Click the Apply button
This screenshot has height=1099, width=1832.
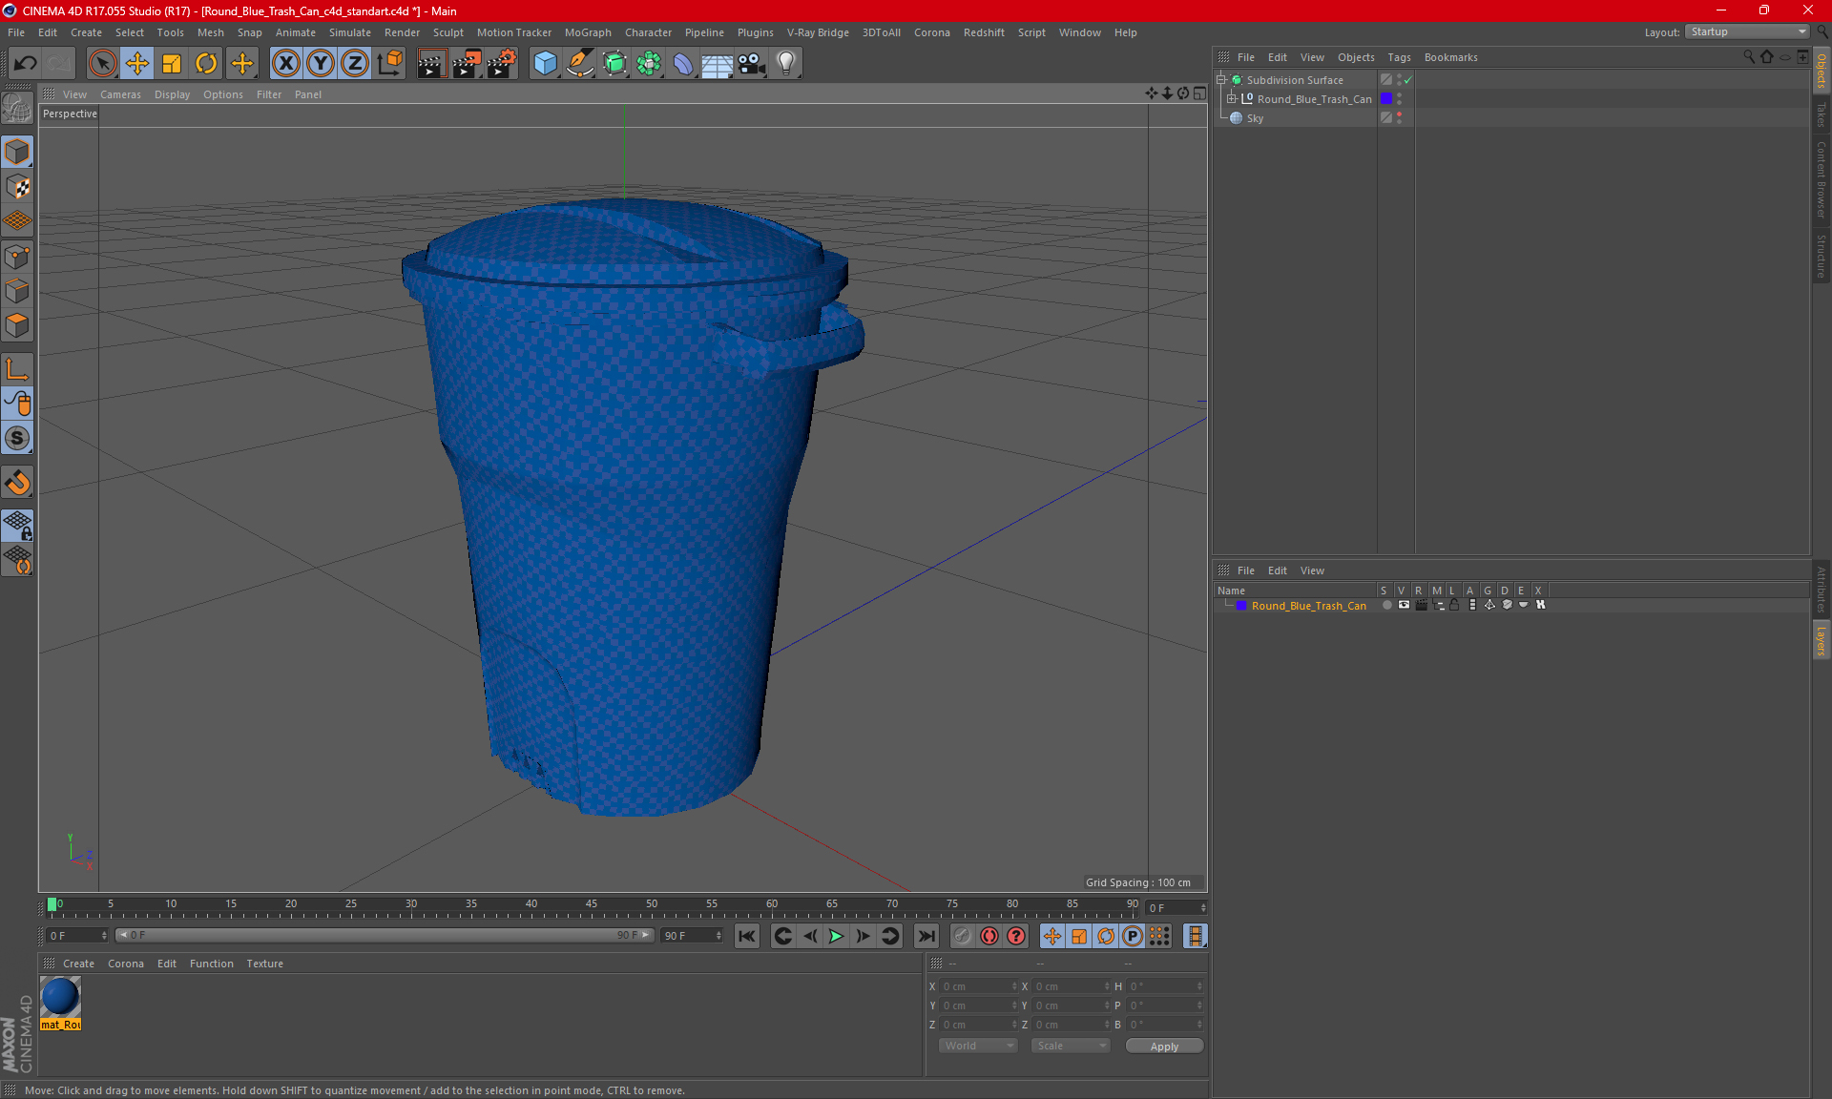pyautogui.click(x=1164, y=1047)
